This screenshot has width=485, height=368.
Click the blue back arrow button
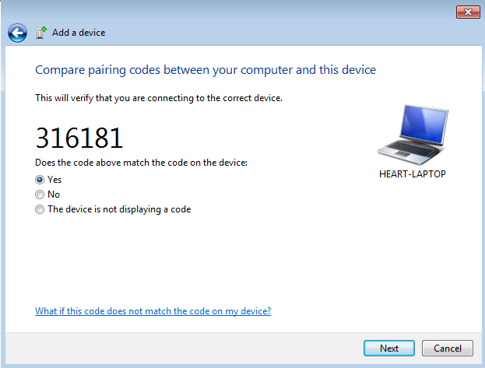[x=17, y=33]
